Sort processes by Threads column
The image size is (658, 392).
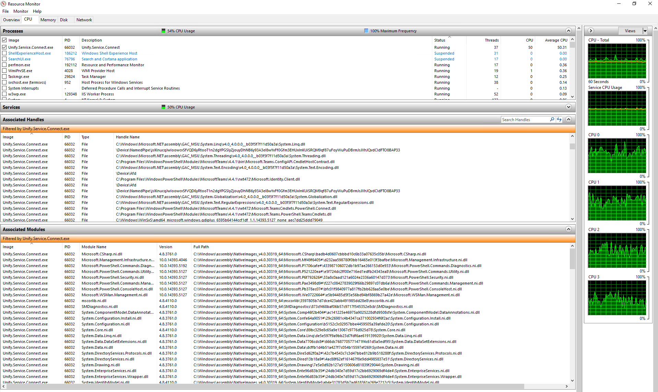[483, 40]
